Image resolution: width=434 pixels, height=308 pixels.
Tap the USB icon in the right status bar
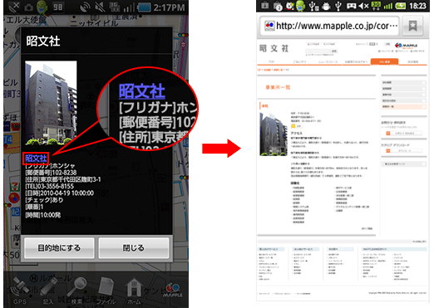[338, 6]
